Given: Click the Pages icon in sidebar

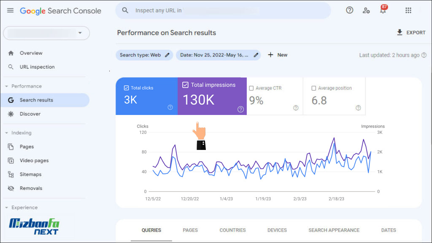Looking at the screenshot, I should click(11, 147).
